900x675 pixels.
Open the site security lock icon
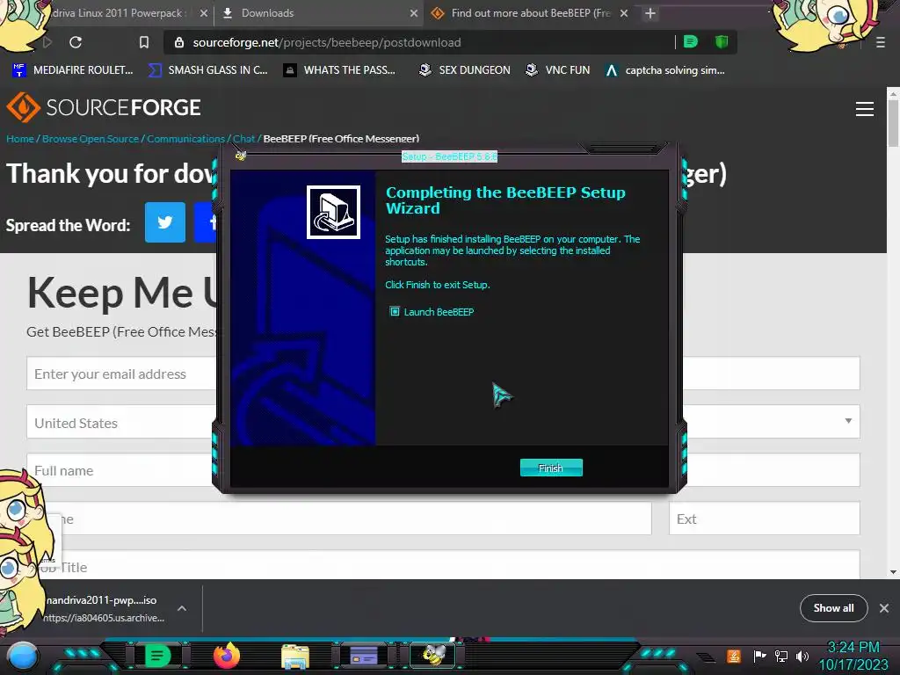pos(179,42)
